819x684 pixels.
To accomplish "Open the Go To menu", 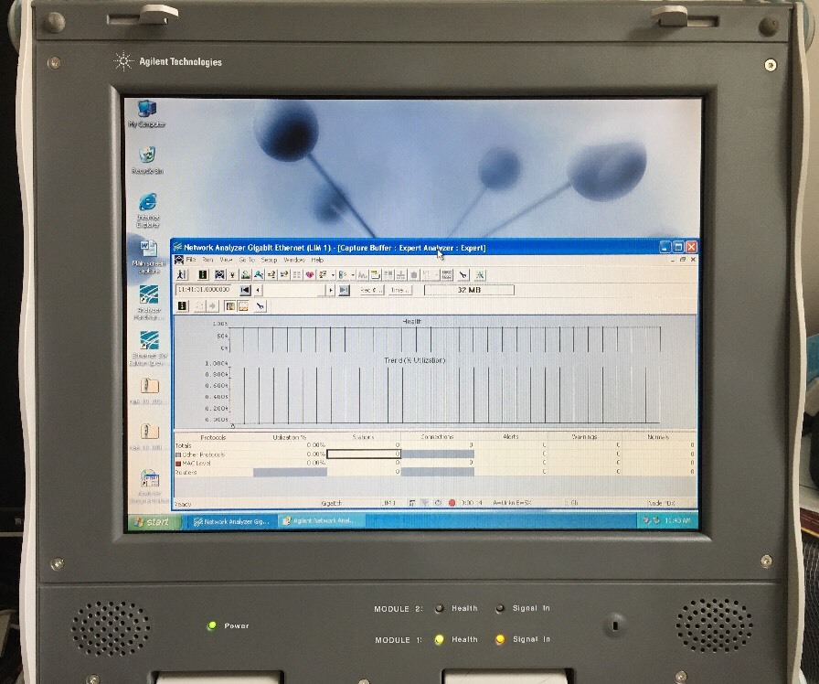I will point(247,259).
